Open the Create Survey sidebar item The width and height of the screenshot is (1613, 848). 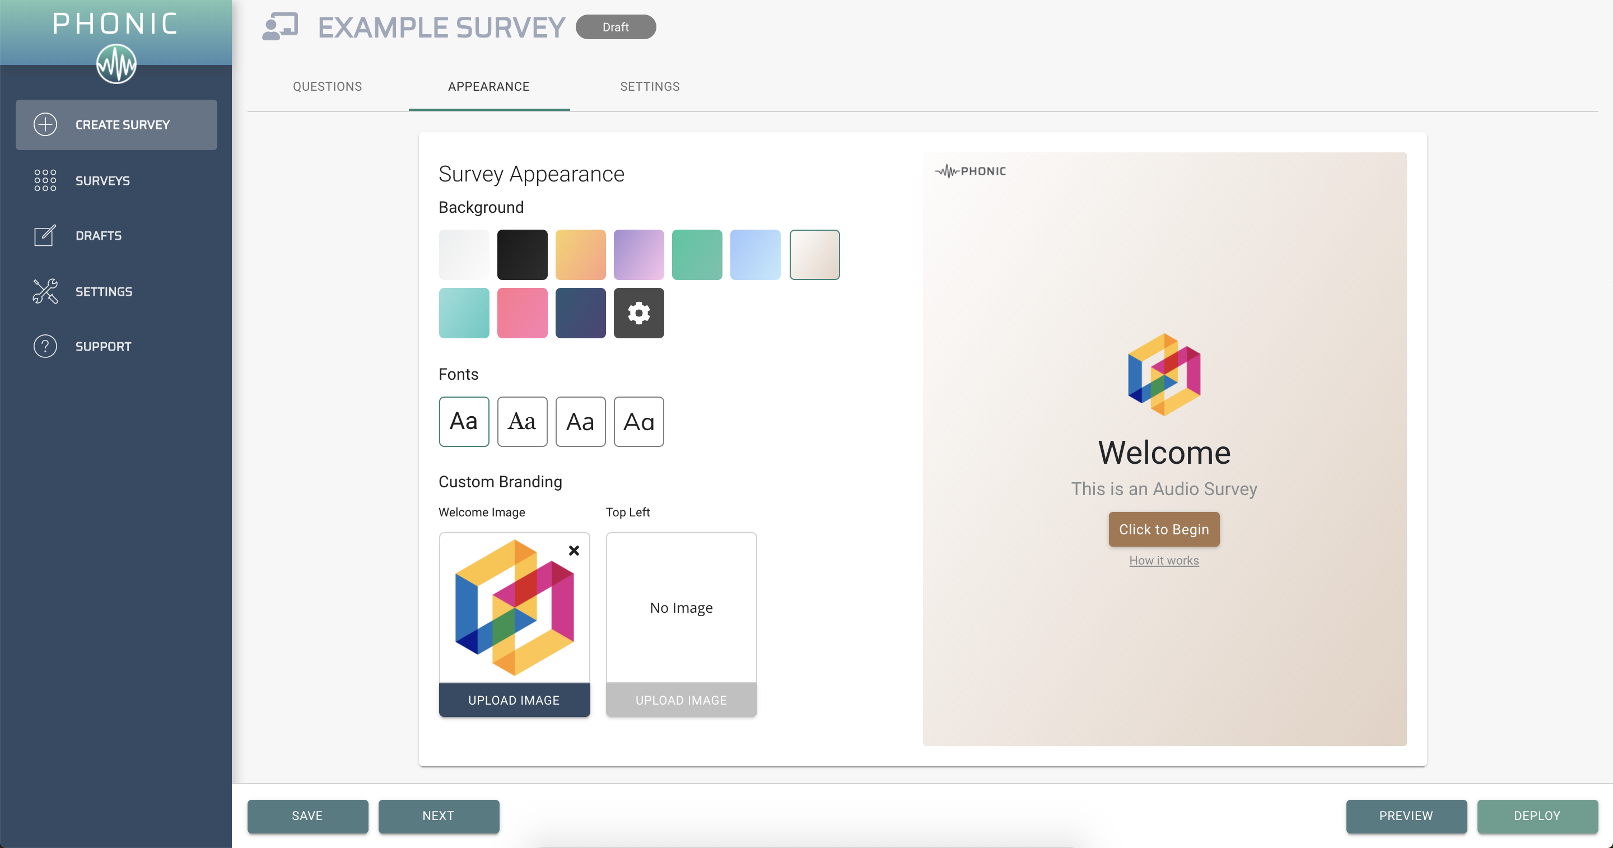point(116,125)
